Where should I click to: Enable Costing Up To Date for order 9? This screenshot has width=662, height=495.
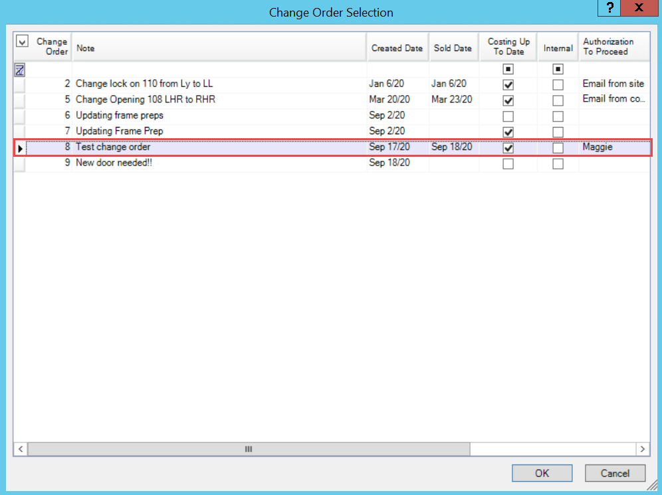(508, 163)
